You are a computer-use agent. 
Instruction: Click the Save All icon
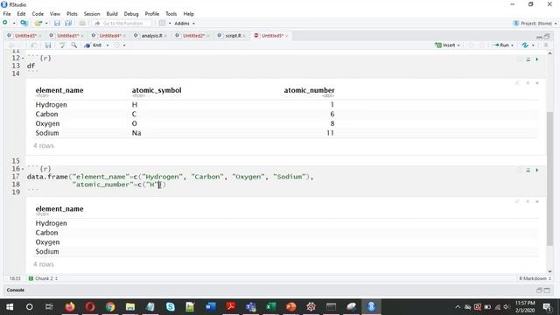pos(68,24)
